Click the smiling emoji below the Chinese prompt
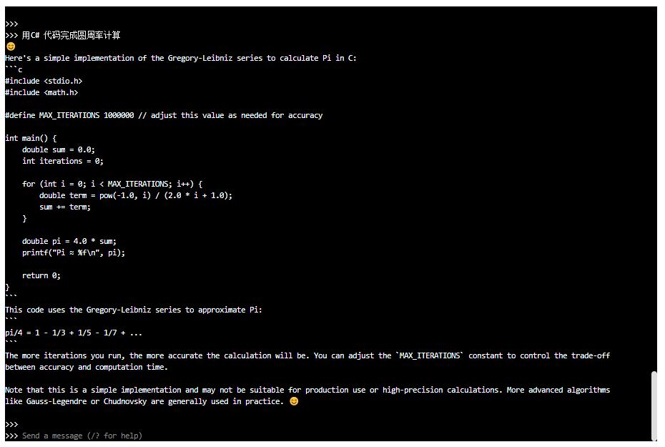 pos(11,46)
